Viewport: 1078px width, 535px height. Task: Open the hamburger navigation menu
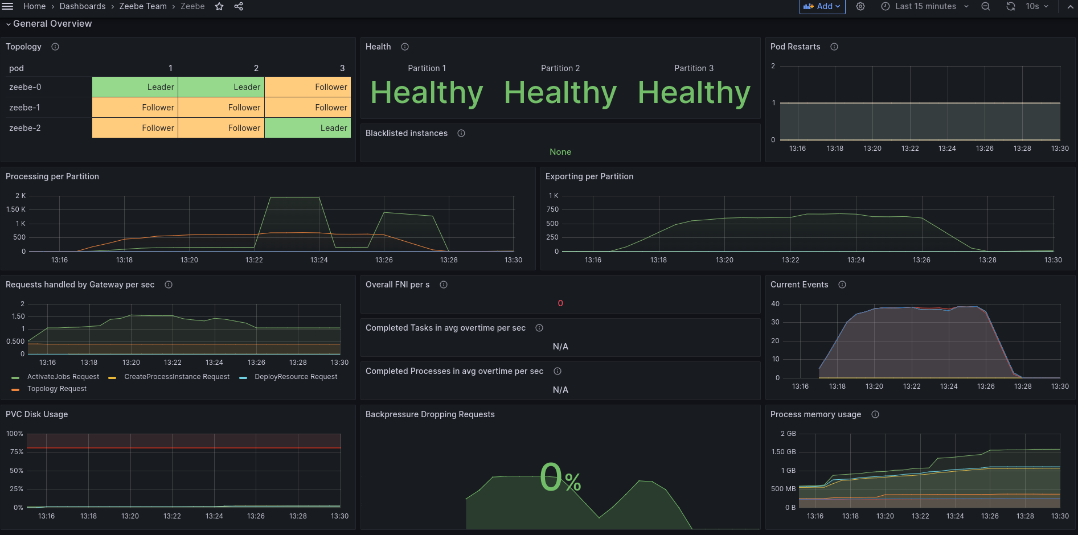[x=7, y=6]
